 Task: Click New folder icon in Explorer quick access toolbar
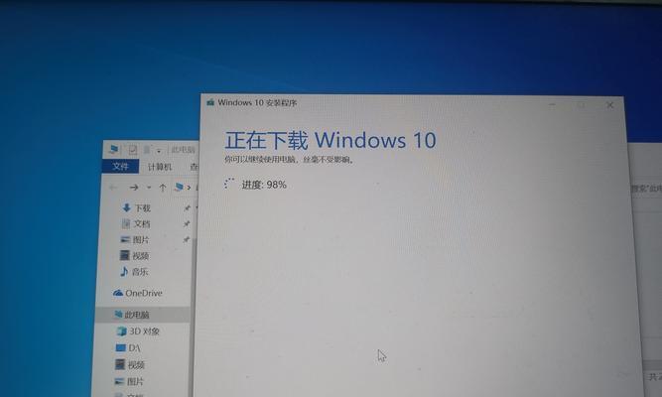[x=147, y=150]
